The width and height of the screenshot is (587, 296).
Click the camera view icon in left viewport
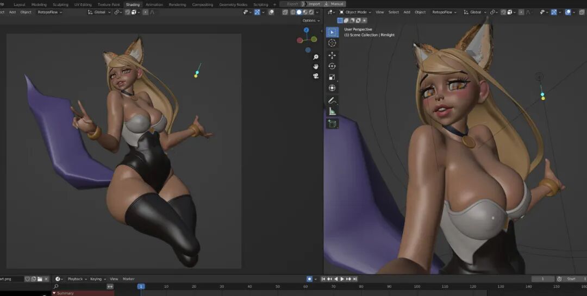[x=316, y=76]
